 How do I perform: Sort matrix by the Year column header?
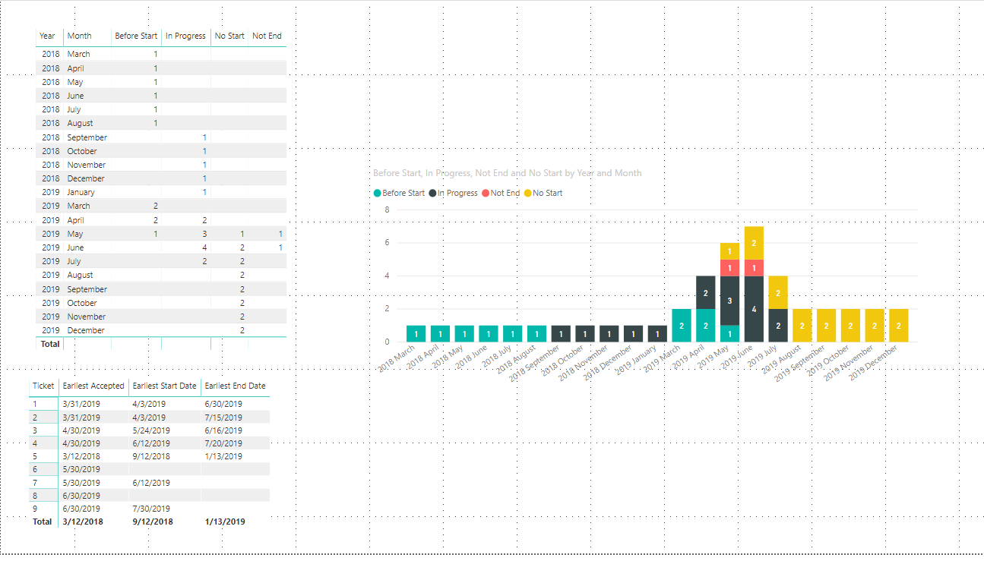point(47,36)
